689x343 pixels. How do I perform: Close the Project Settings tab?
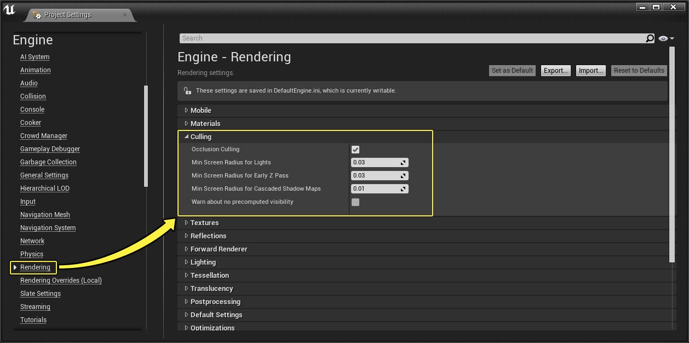(125, 15)
